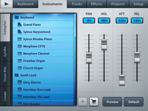Select the Dirty Electro lead icon

(x=20, y=82)
